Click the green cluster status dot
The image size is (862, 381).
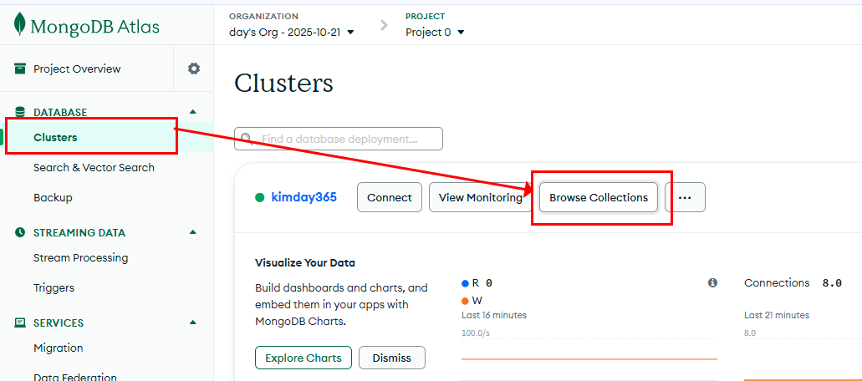(260, 198)
